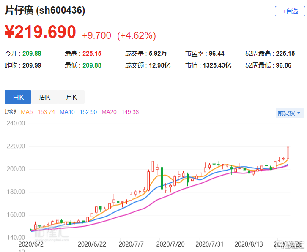This screenshot has height=252, width=307.
Task: Click the percent change (+4.62%)
Action: point(137,36)
